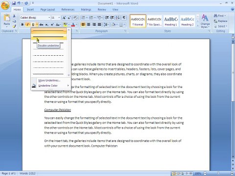
Task: Open the line spacing dropdown
Action: [x=106, y=24]
